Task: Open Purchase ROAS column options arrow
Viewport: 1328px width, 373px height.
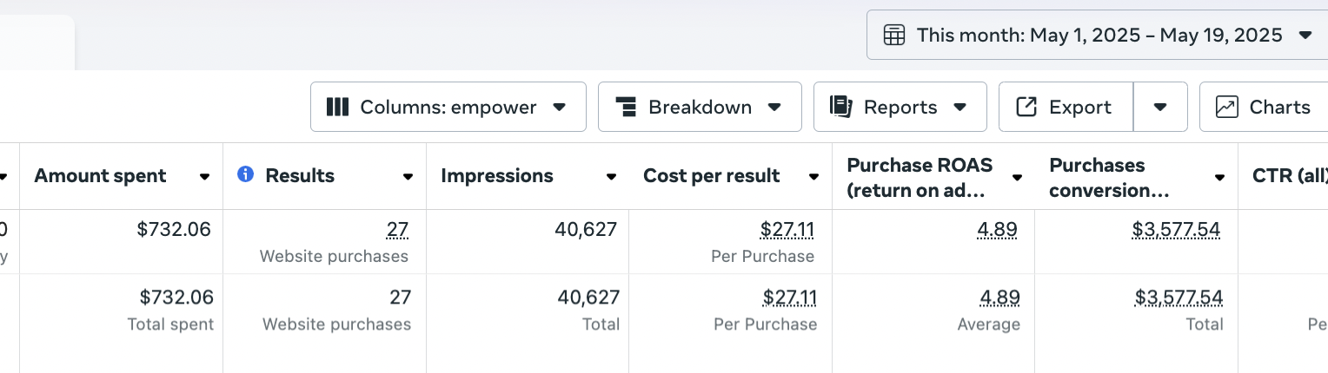Action: click(x=1017, y=177)
